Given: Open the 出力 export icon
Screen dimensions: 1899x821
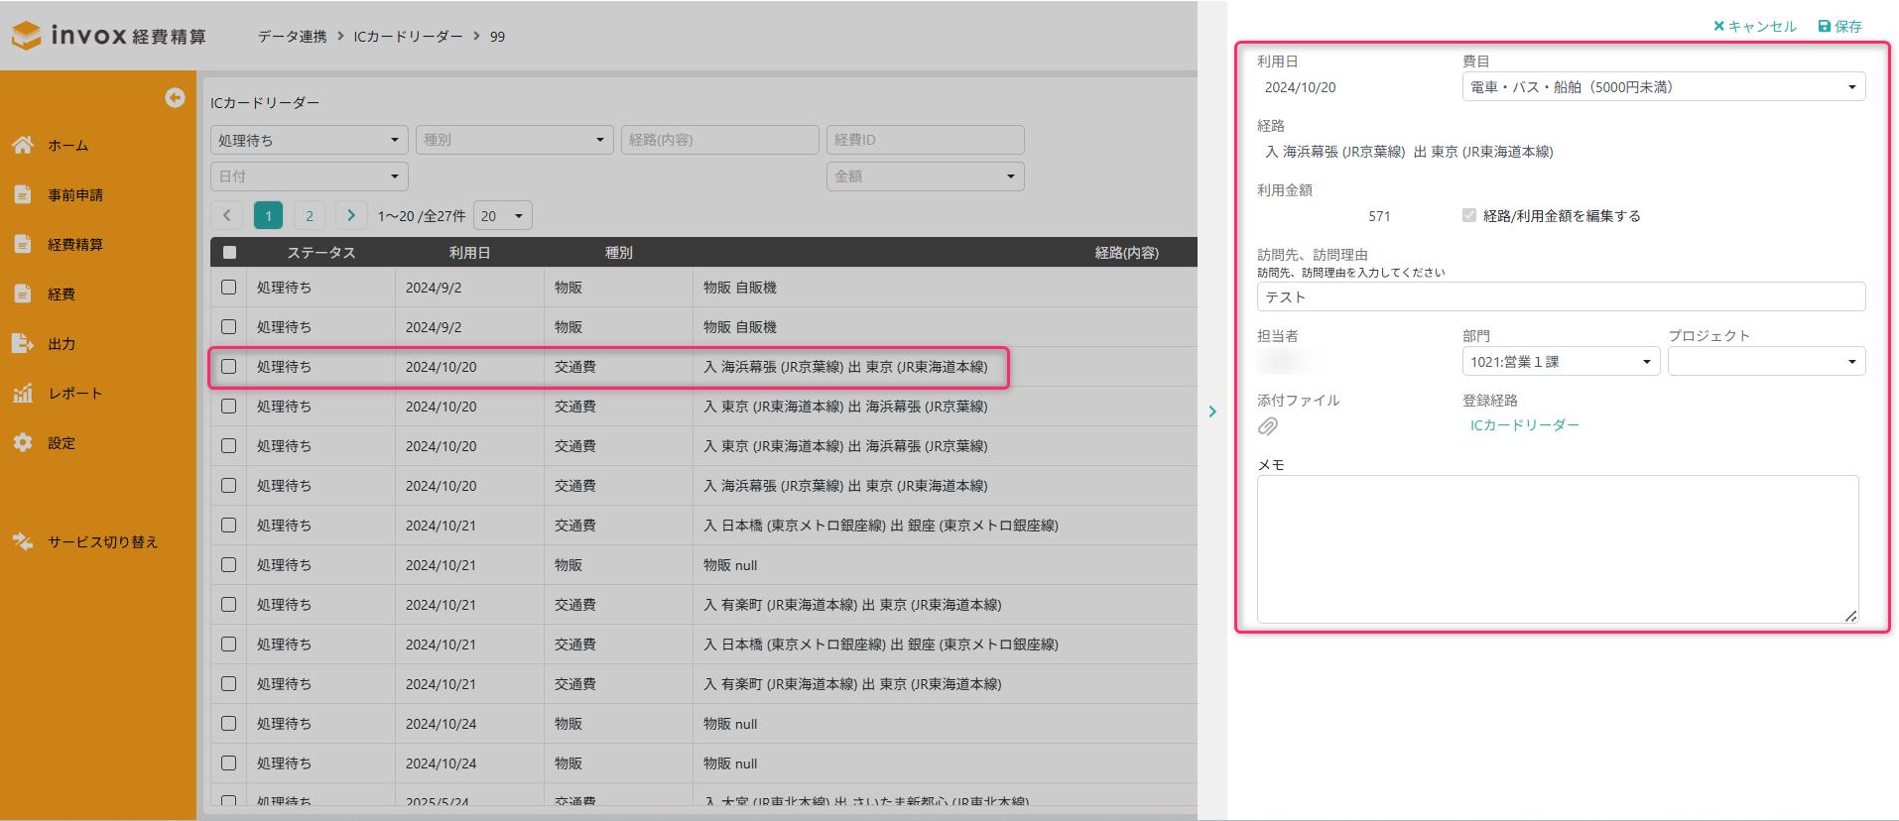Looking at the screenshot, I should [x=23, y=343].
